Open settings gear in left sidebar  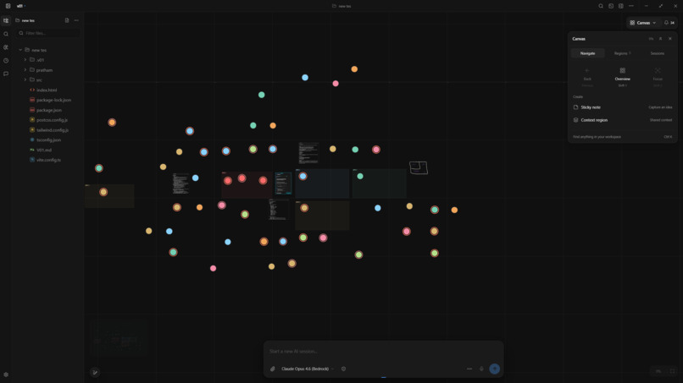click(x=6, y=375)
